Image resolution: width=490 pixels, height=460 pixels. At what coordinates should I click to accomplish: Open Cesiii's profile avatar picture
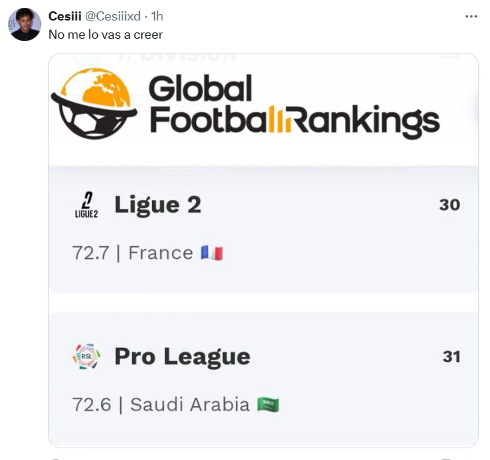coord(24,24)
